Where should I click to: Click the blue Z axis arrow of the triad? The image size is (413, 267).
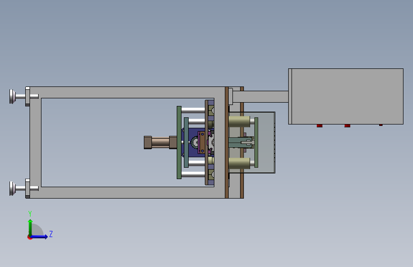click(40, 237)
